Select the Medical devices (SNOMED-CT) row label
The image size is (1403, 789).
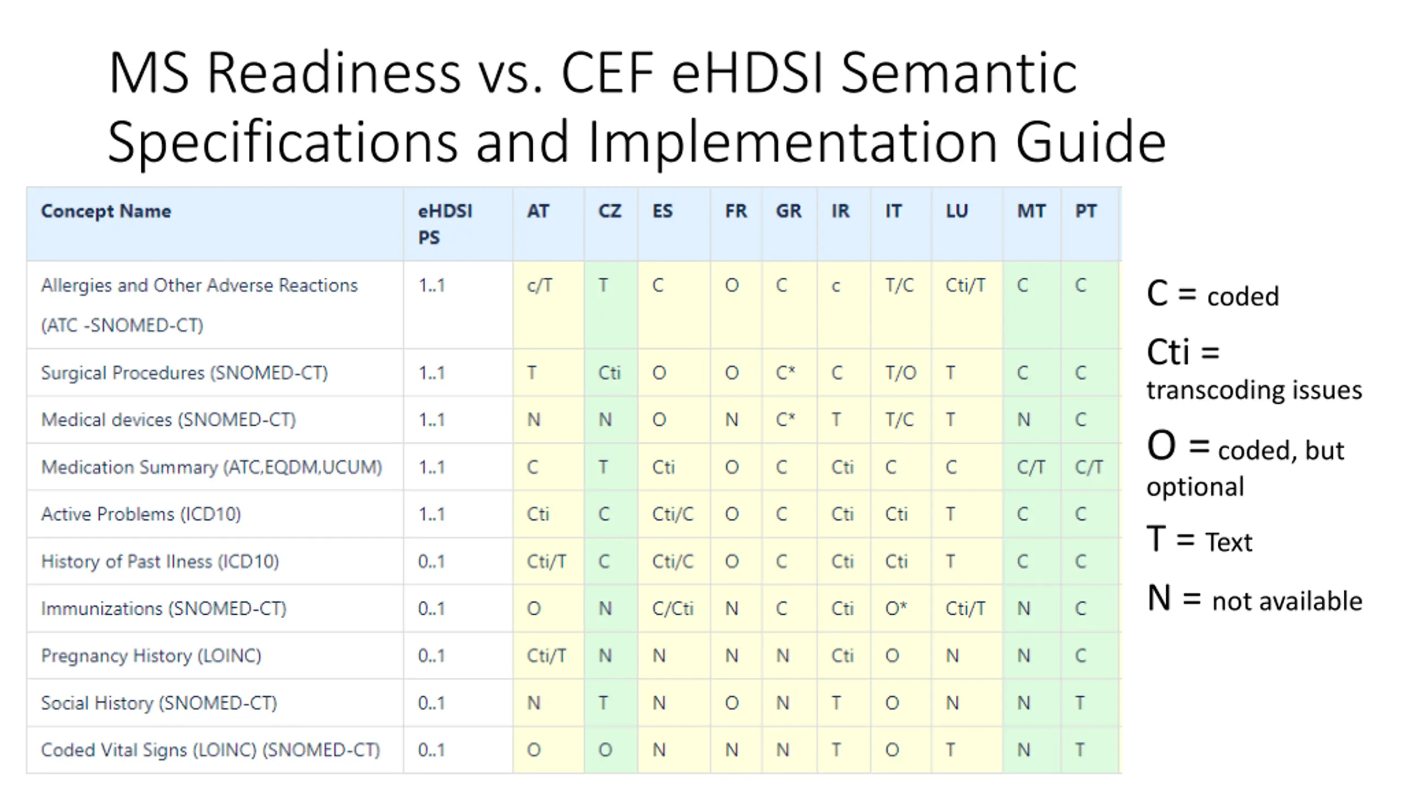[x=168, y=420]
